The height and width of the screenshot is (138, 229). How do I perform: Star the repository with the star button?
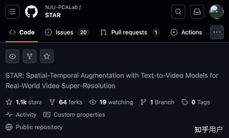(47, 56)
